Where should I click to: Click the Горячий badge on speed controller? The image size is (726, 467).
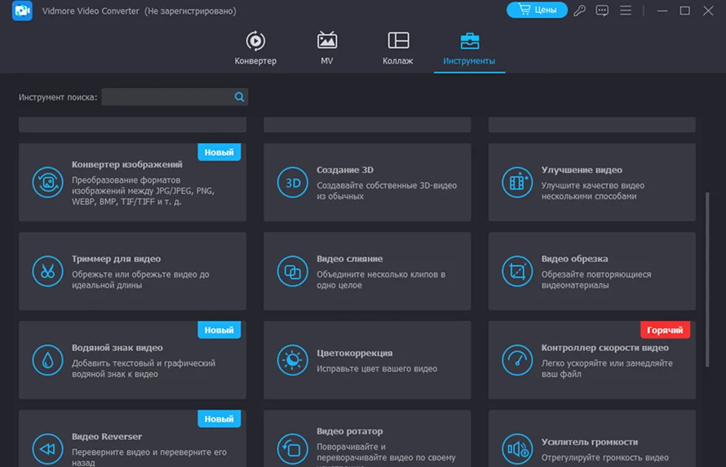[x=665, y=330]
